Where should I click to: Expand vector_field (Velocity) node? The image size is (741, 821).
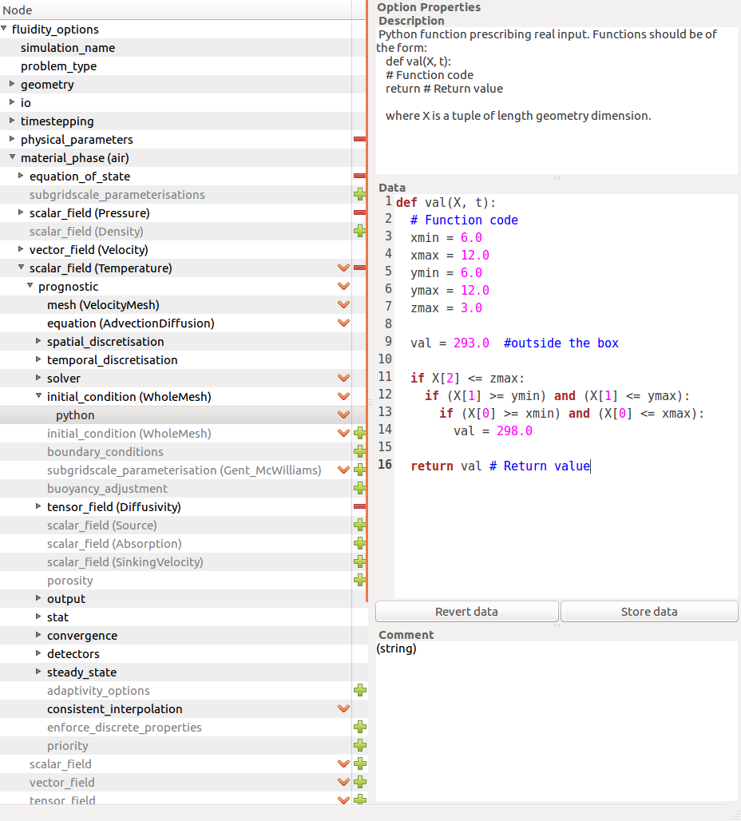point(21,248)
